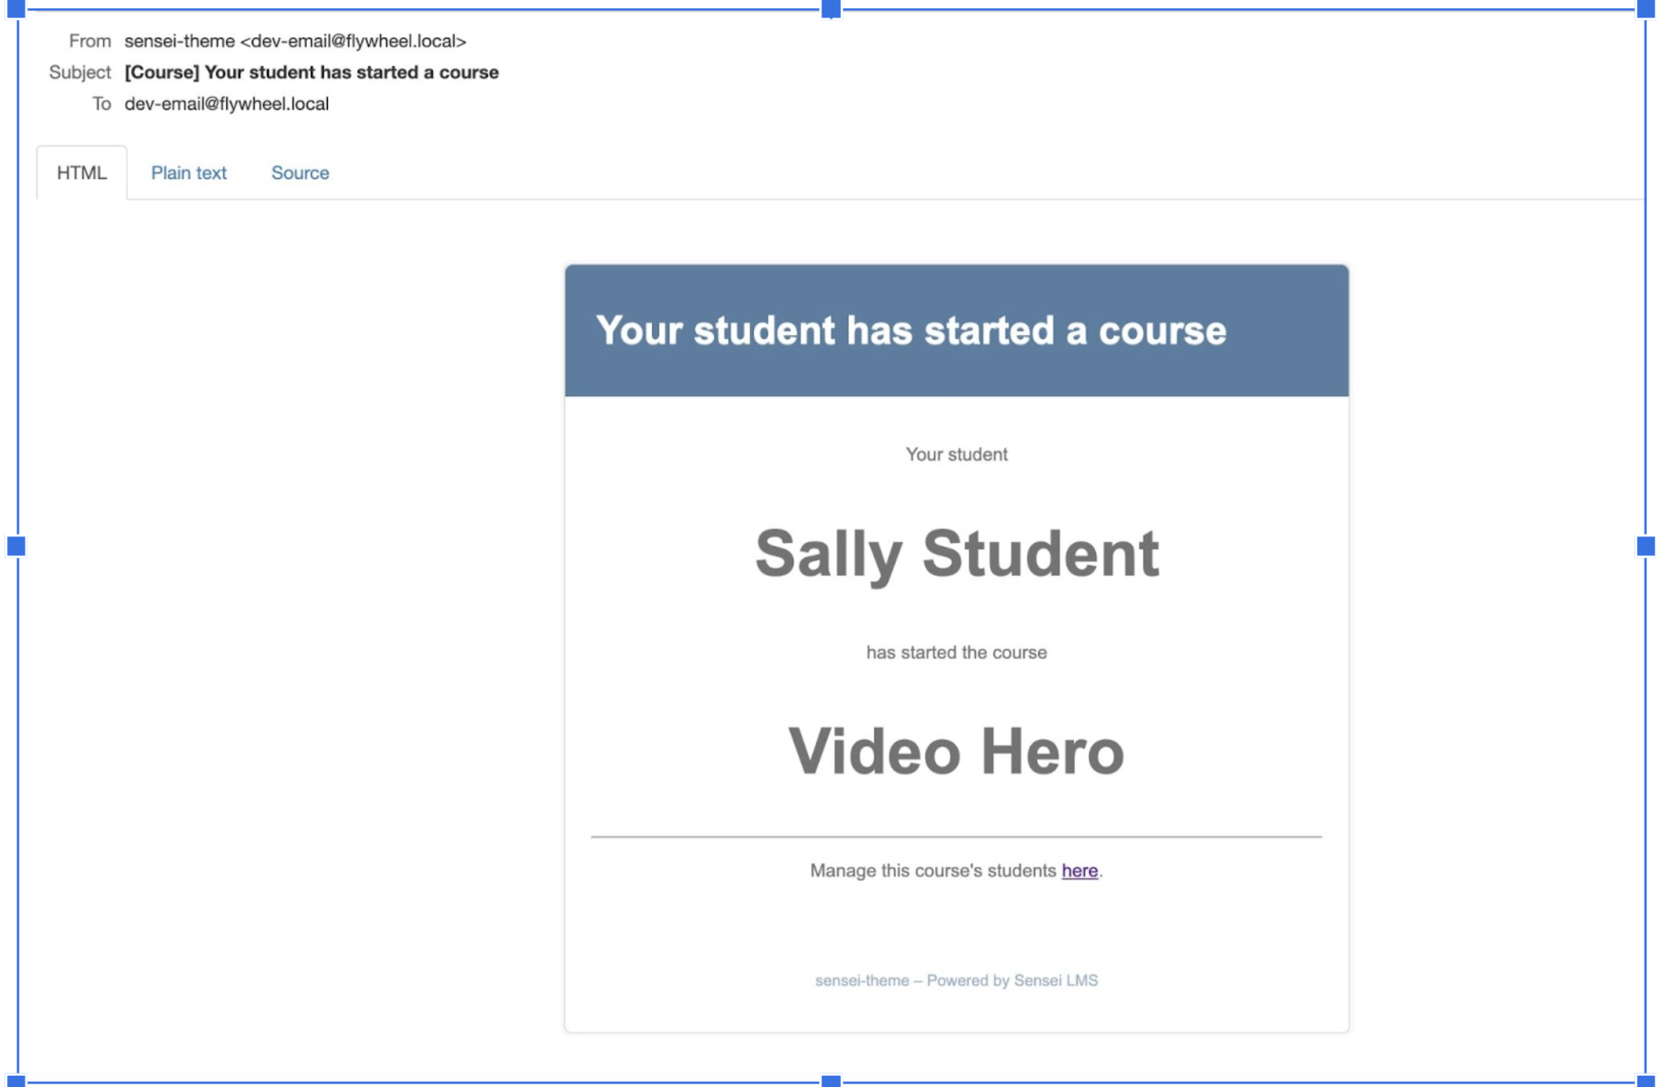Select the From address dev-email@flywheel.local
1657x1087 pixels.
354,41
